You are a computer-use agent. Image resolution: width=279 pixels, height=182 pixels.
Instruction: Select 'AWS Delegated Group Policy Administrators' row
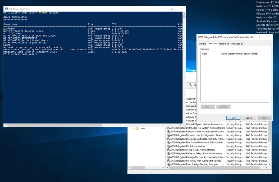217,150
